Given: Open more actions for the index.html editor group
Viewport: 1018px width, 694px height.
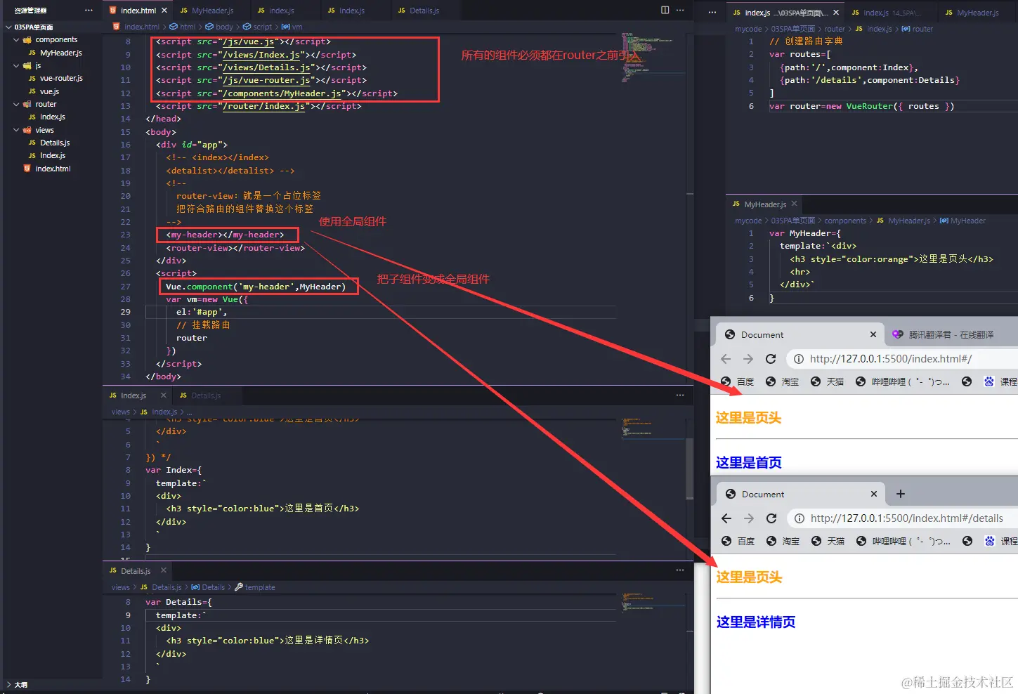Looking at the screenshot, I should (x=680, y=10).
